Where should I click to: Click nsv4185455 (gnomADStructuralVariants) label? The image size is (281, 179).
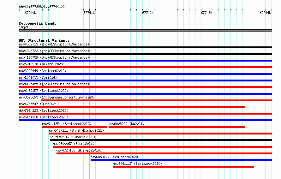[x=54, y=84]
